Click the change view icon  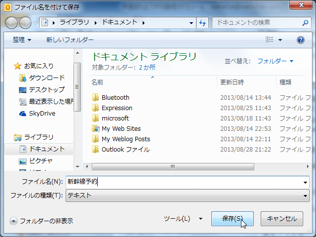[270, 39]
